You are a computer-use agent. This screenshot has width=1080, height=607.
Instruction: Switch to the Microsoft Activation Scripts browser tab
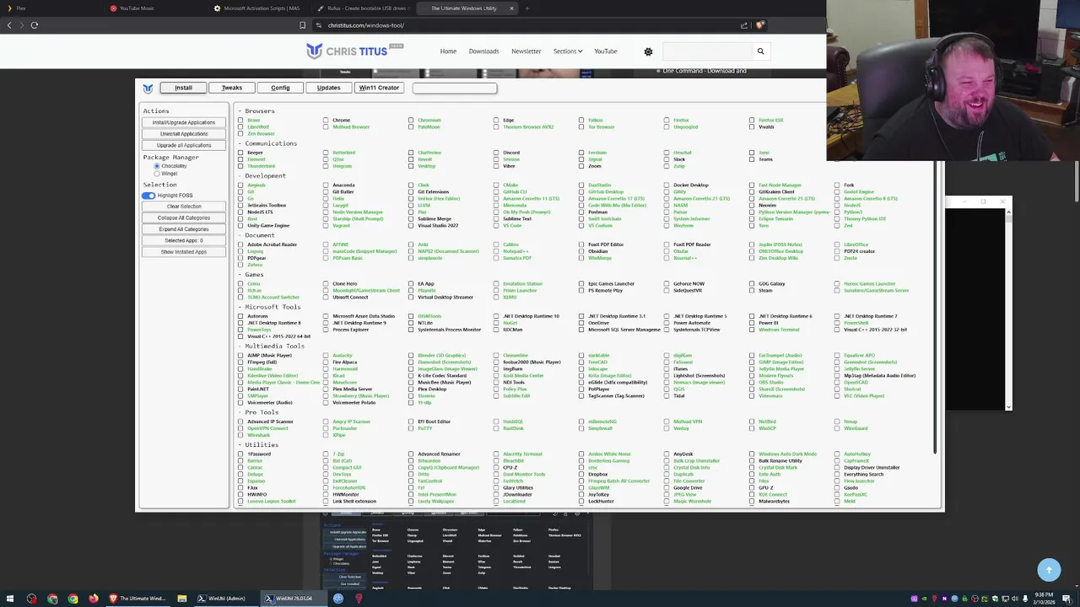click(262, 8)
